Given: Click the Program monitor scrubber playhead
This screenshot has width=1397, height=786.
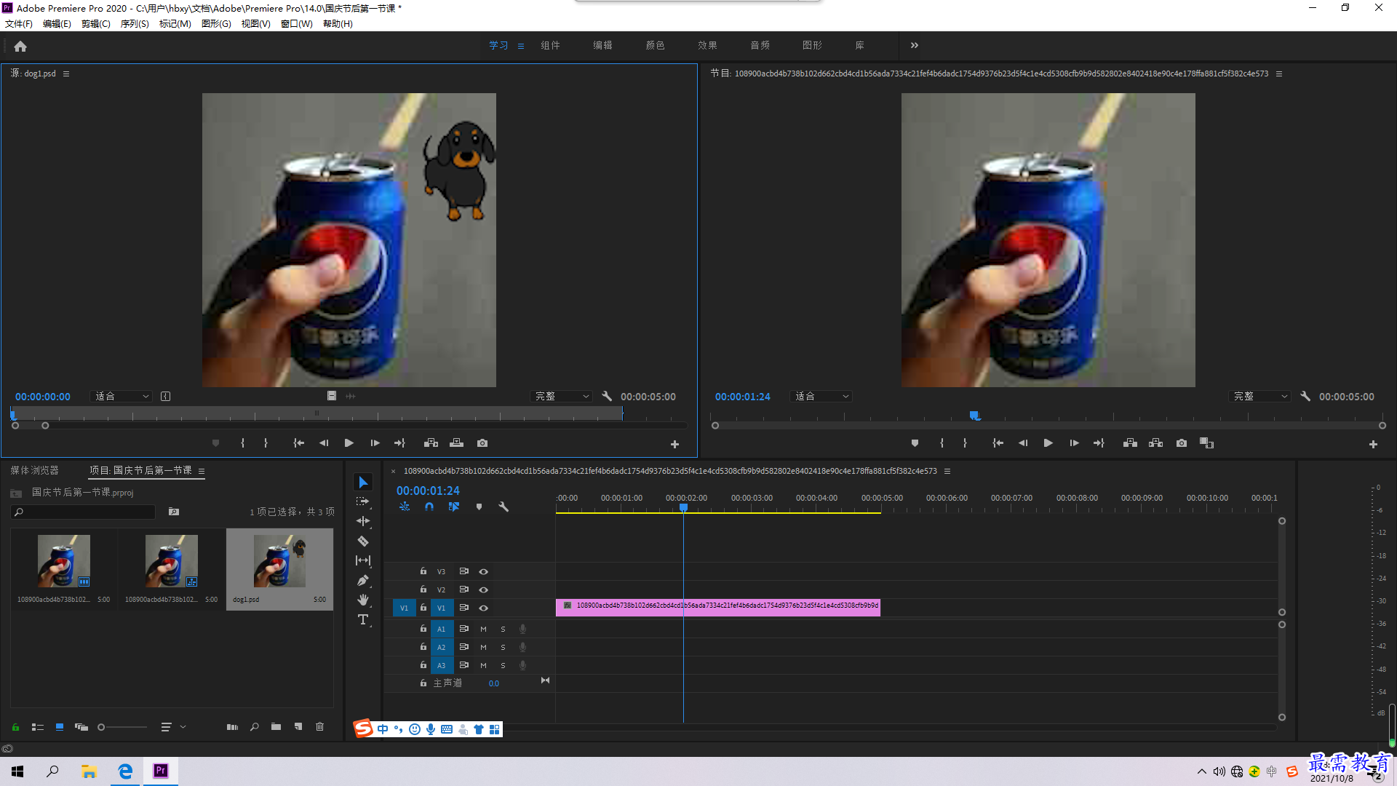Looking at the screenshot, I should coord(974,416).
